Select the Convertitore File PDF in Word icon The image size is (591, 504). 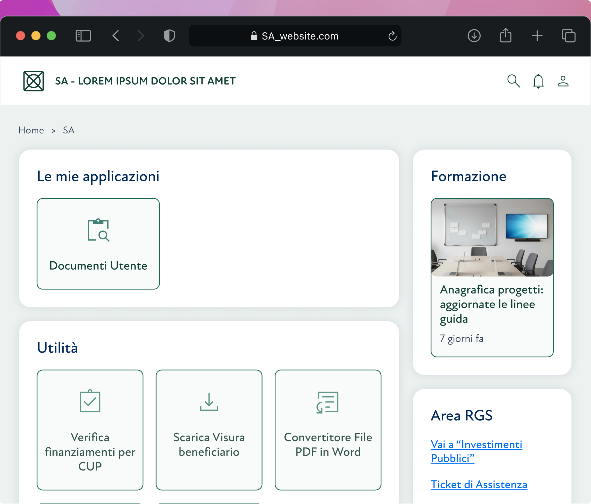328,401
